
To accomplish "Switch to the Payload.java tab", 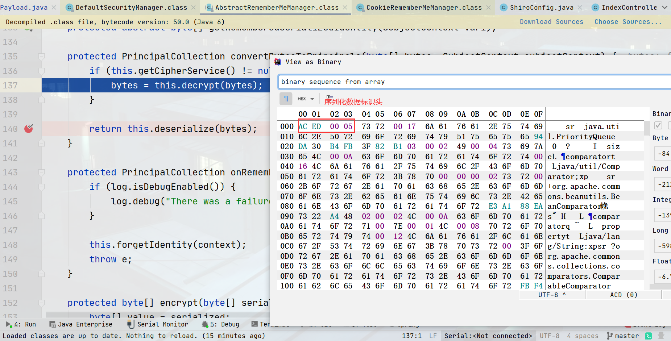I will [x=24, y=7].
